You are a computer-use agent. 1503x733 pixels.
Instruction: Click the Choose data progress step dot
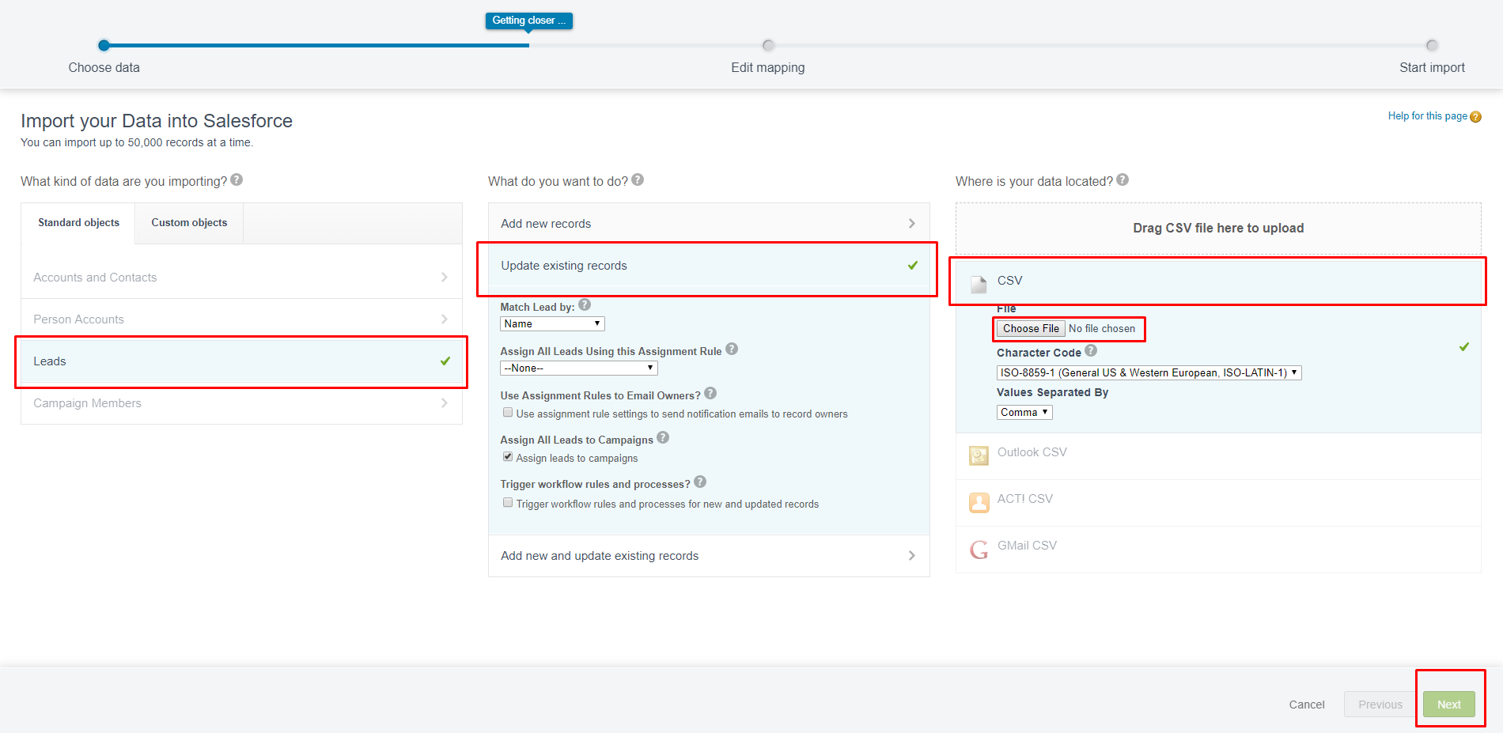click(x=104, y=45)
